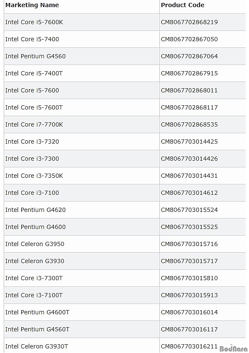
Task: Select the Intel Pentium G4620 cell
Action: 35,210
